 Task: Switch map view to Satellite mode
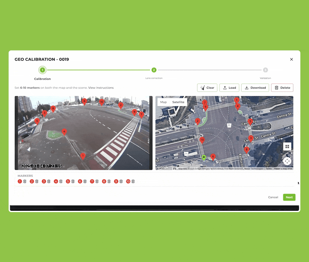pyautogui.click(x=178, y=102)
